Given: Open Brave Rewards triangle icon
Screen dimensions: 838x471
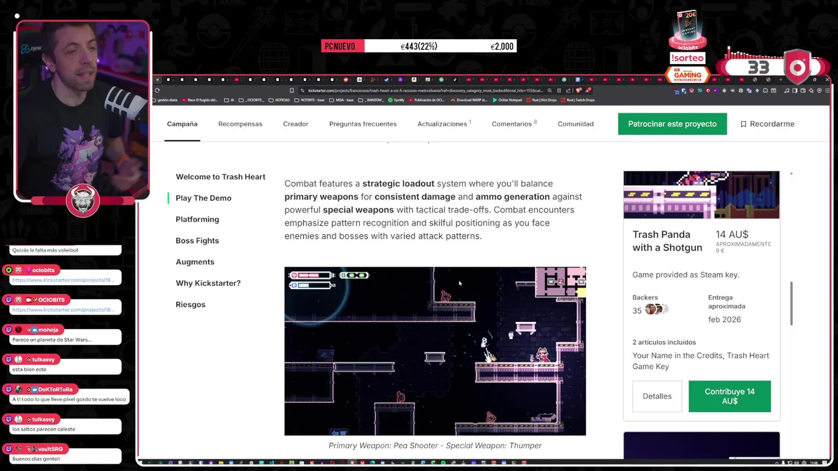Looking at the screenshot, I should click(x=588, y=90).
